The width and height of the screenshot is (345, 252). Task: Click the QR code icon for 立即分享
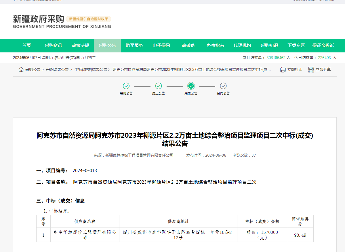pos(311,70)
